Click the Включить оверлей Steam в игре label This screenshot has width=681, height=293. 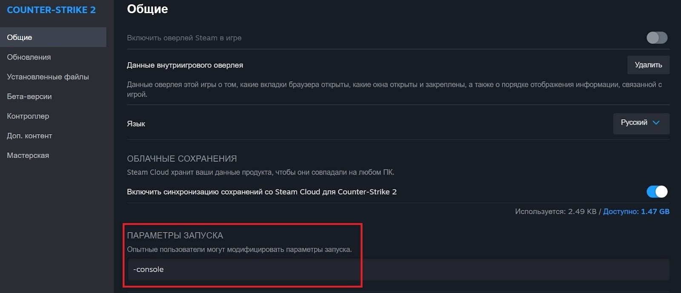(x=184, y=38)
